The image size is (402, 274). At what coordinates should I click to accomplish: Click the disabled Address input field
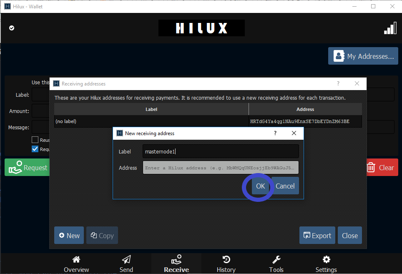coord(221,168)
